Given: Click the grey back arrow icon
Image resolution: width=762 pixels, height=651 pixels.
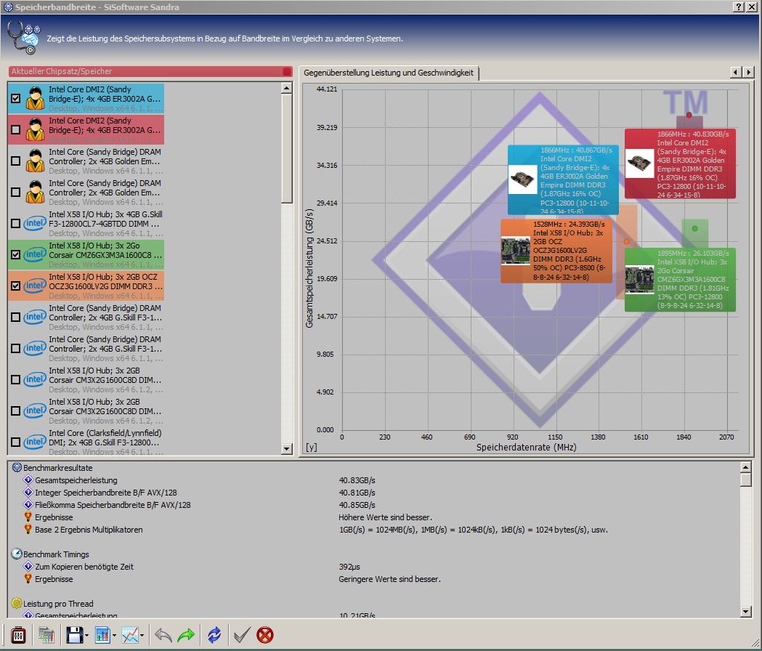Looking at the screenshot, I should [163, 635].
